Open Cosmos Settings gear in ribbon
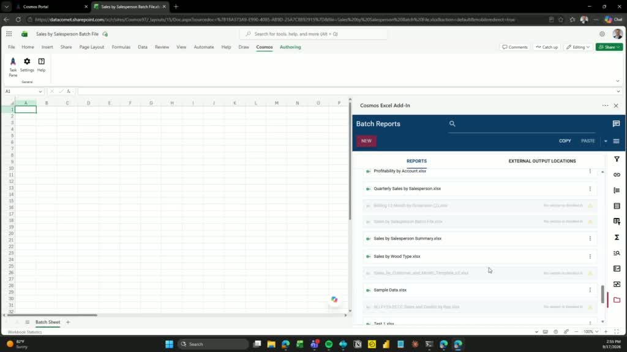This screenshot has height=352, width=627. [27, 65]
